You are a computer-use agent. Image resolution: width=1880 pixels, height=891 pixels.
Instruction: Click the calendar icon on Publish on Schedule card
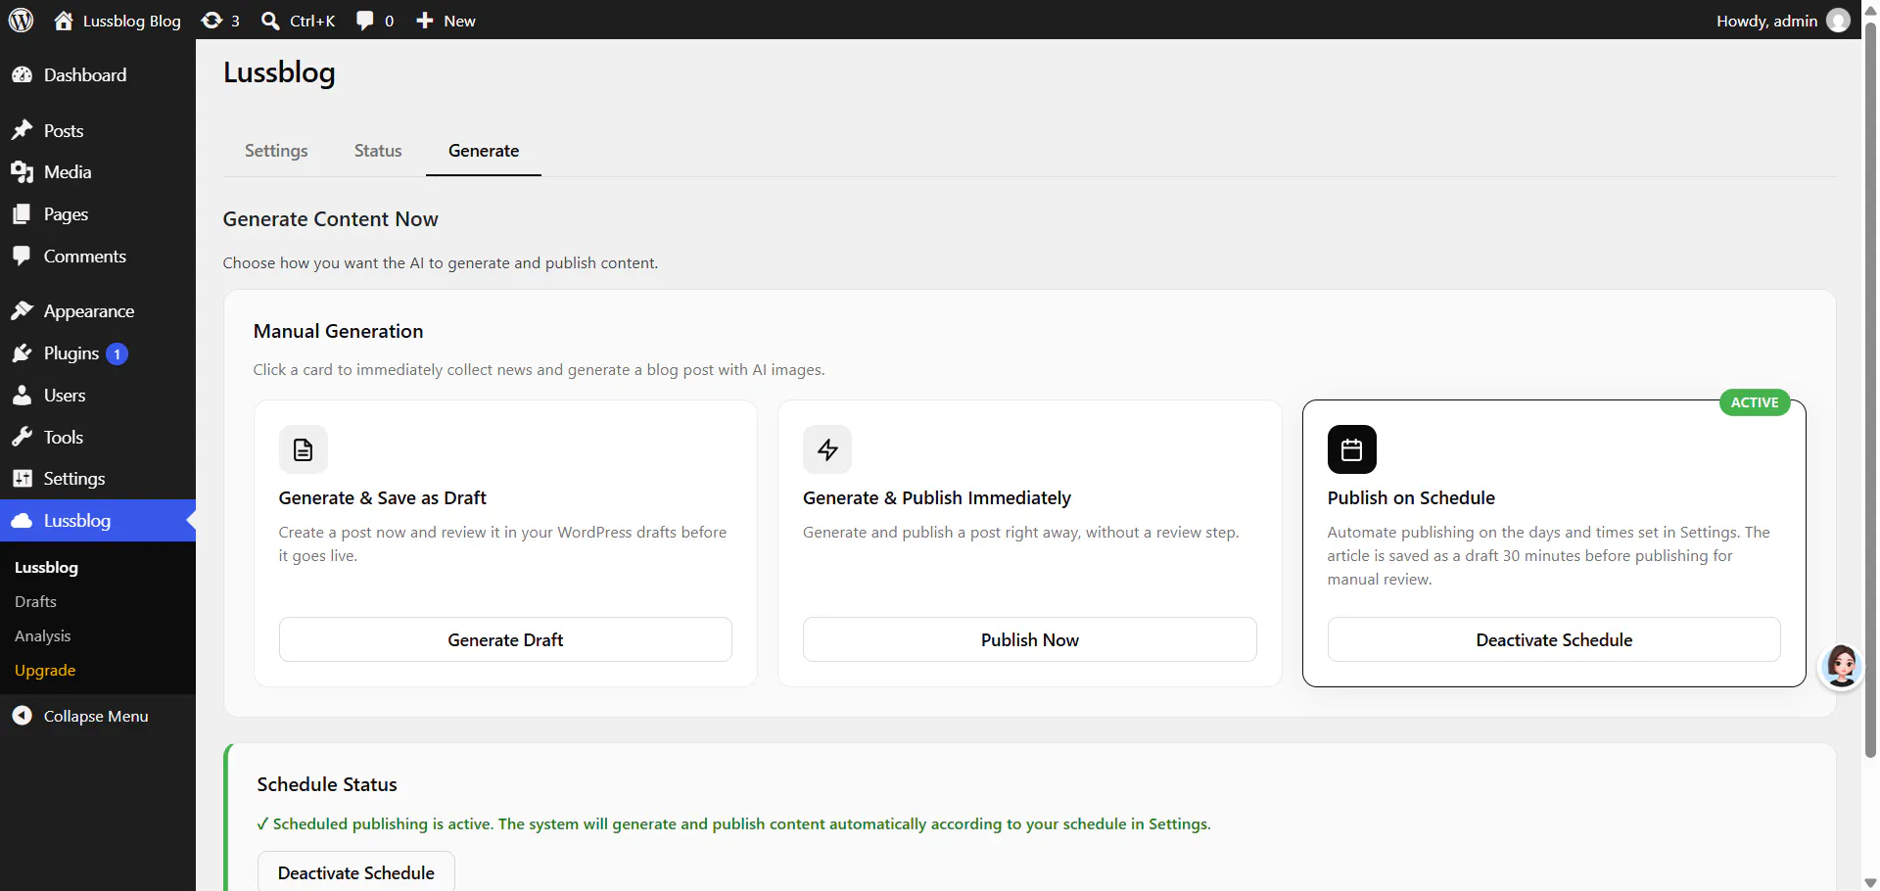[1352, 449]
